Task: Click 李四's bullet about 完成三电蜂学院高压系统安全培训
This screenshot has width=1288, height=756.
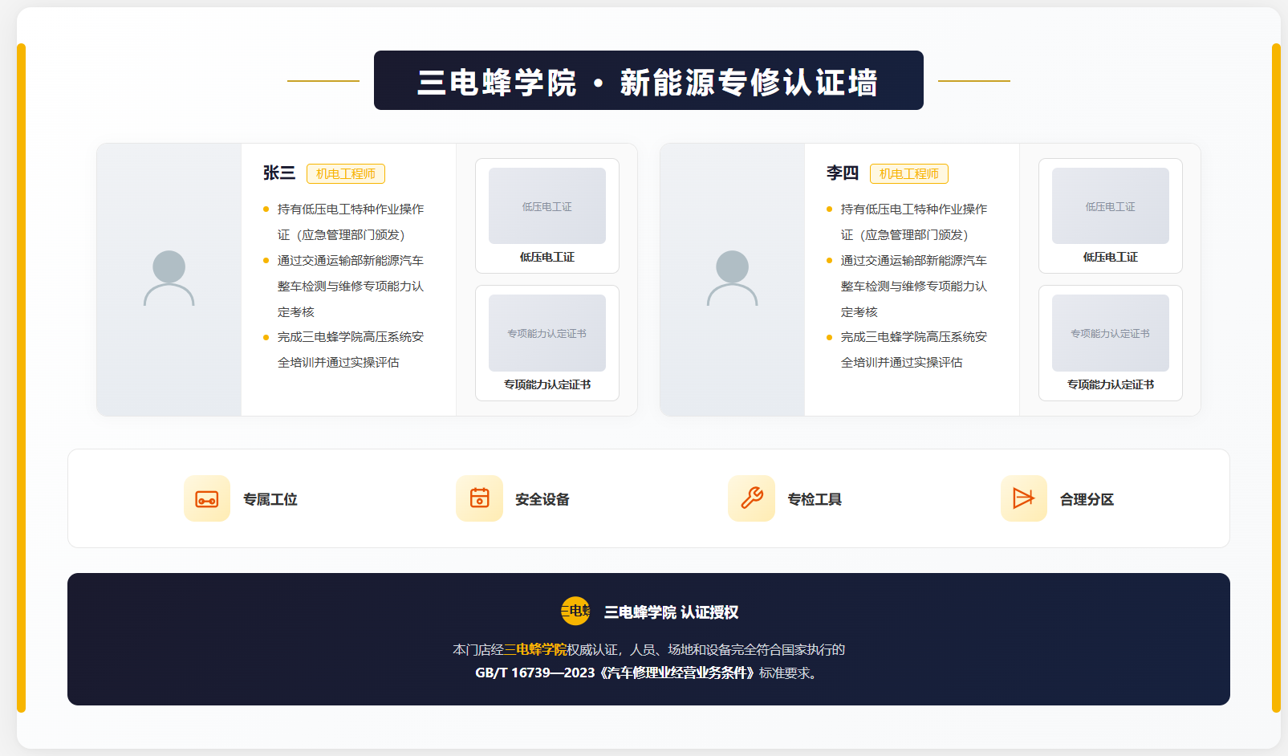Action: (908, 350)
